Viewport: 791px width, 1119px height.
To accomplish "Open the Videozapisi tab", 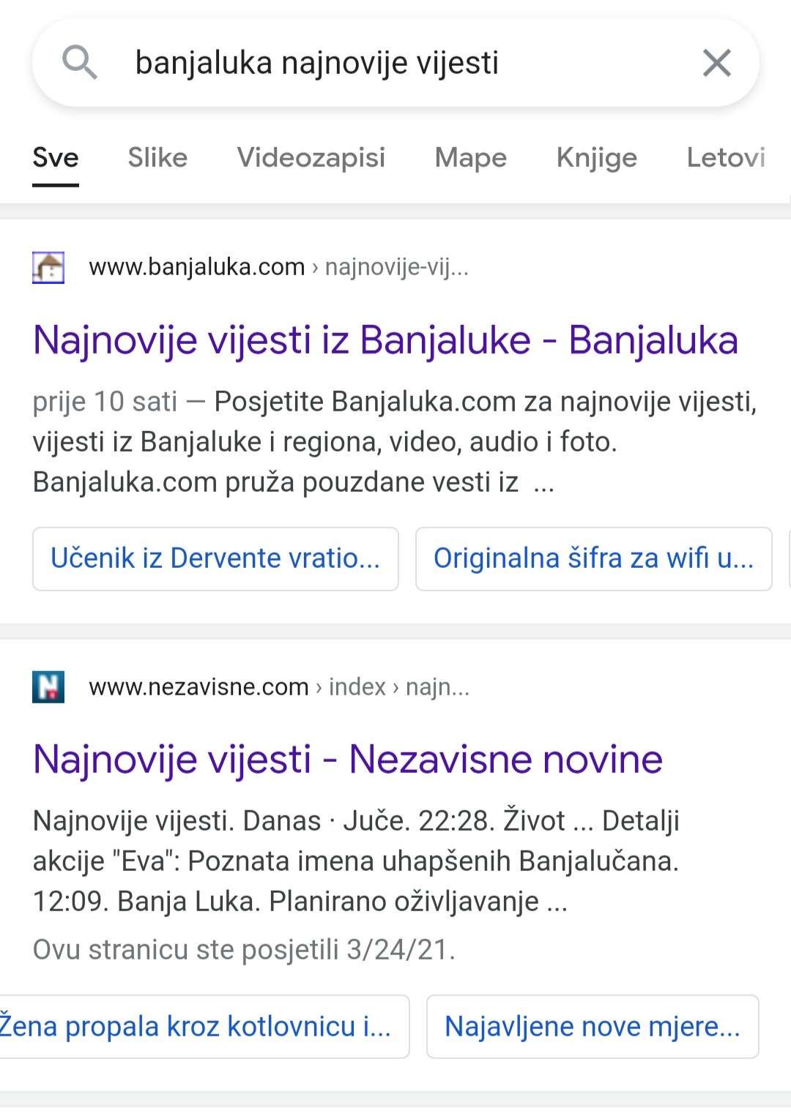I will (x=311, y=158).
